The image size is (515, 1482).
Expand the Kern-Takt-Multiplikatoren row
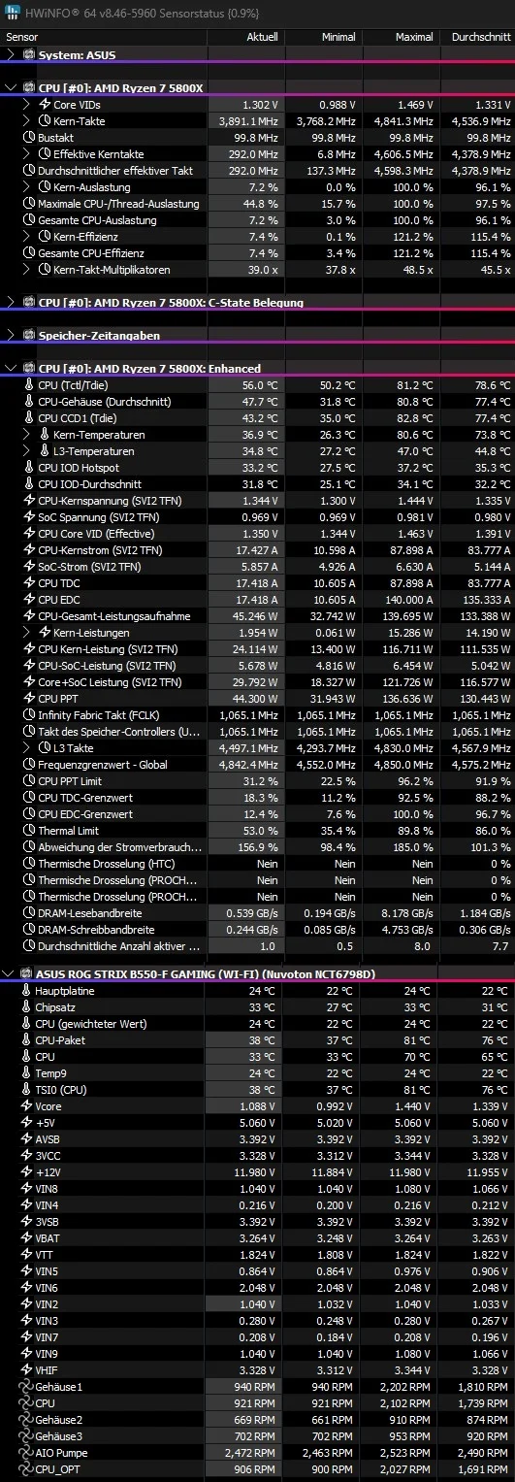click(x=26, y=270)
